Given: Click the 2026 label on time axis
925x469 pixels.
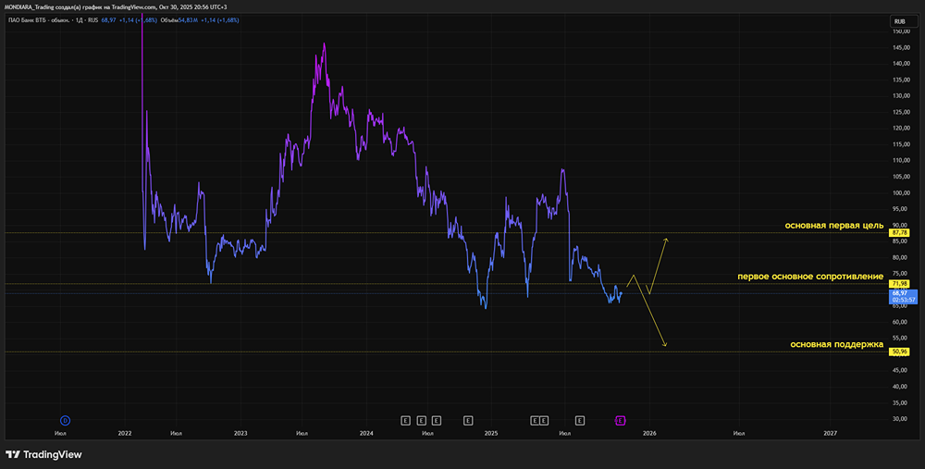Looking at the screenshot, I should (x=648, y=433).
